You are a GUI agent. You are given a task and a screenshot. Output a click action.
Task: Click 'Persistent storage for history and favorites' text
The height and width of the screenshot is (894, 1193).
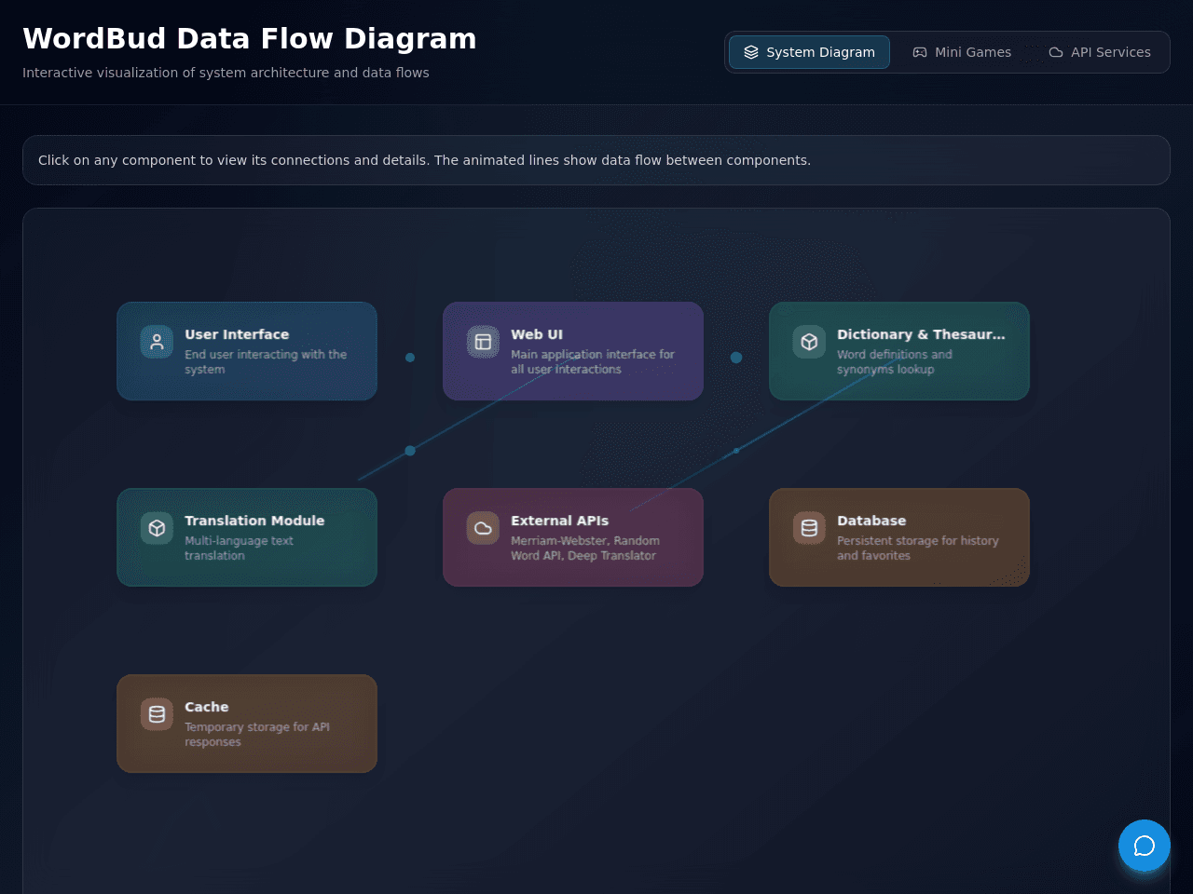pos(918,549)
